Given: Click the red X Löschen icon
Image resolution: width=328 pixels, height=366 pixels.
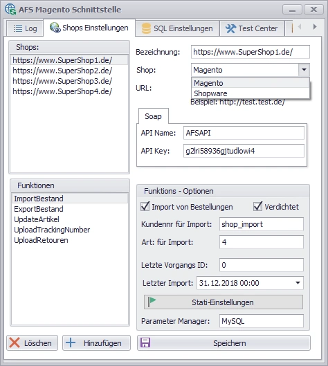Looking at the screenshot, I should [15, 343].
